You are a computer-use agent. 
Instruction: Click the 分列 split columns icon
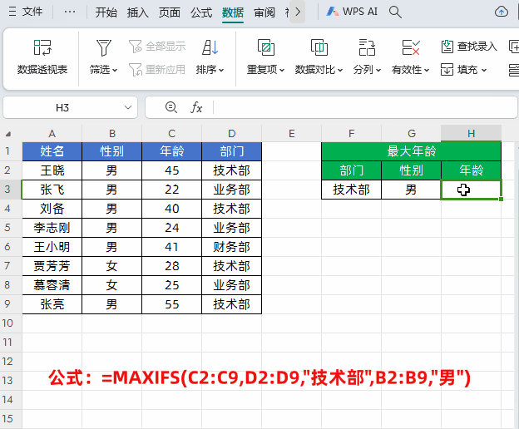[x=367, y=47]
